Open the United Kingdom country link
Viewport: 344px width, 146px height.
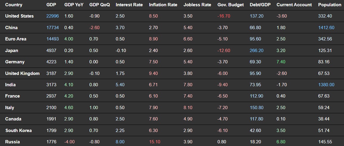(22, 73)
